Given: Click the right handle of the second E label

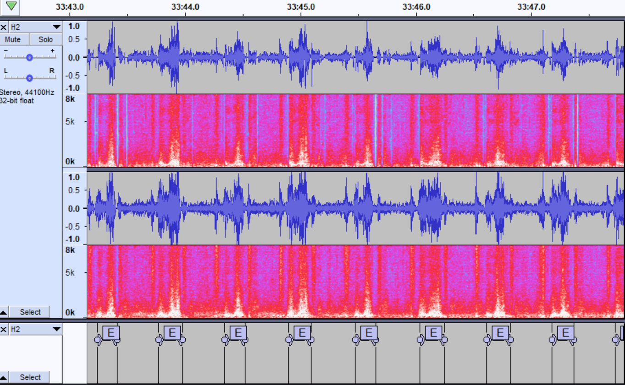Looking at the screenshot, I should [x=183, y=340].
